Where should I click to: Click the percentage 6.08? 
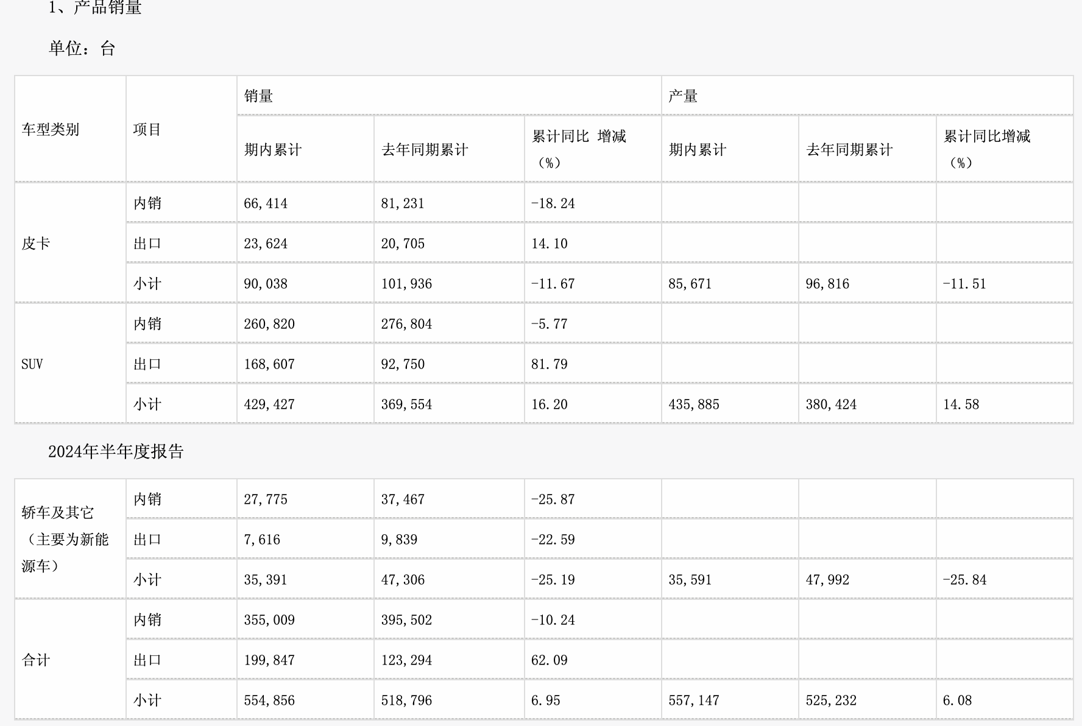[957, 700]
